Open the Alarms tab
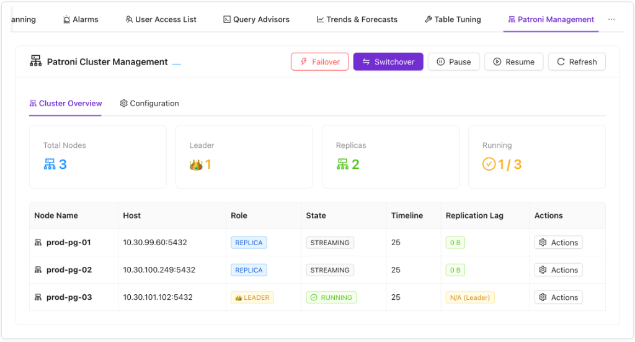The image size is (635, 342). [81, 19]
